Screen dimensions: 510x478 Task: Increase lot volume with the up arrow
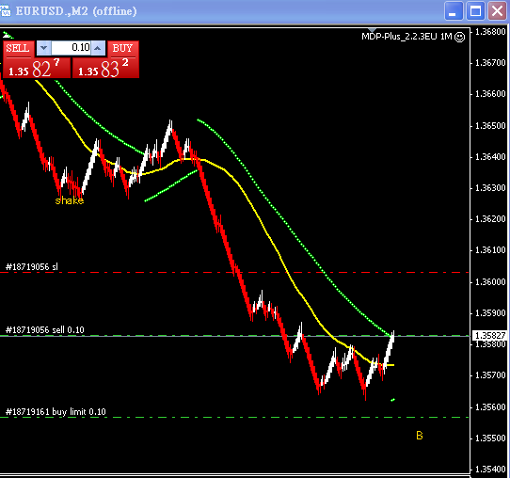pos(98,48)
